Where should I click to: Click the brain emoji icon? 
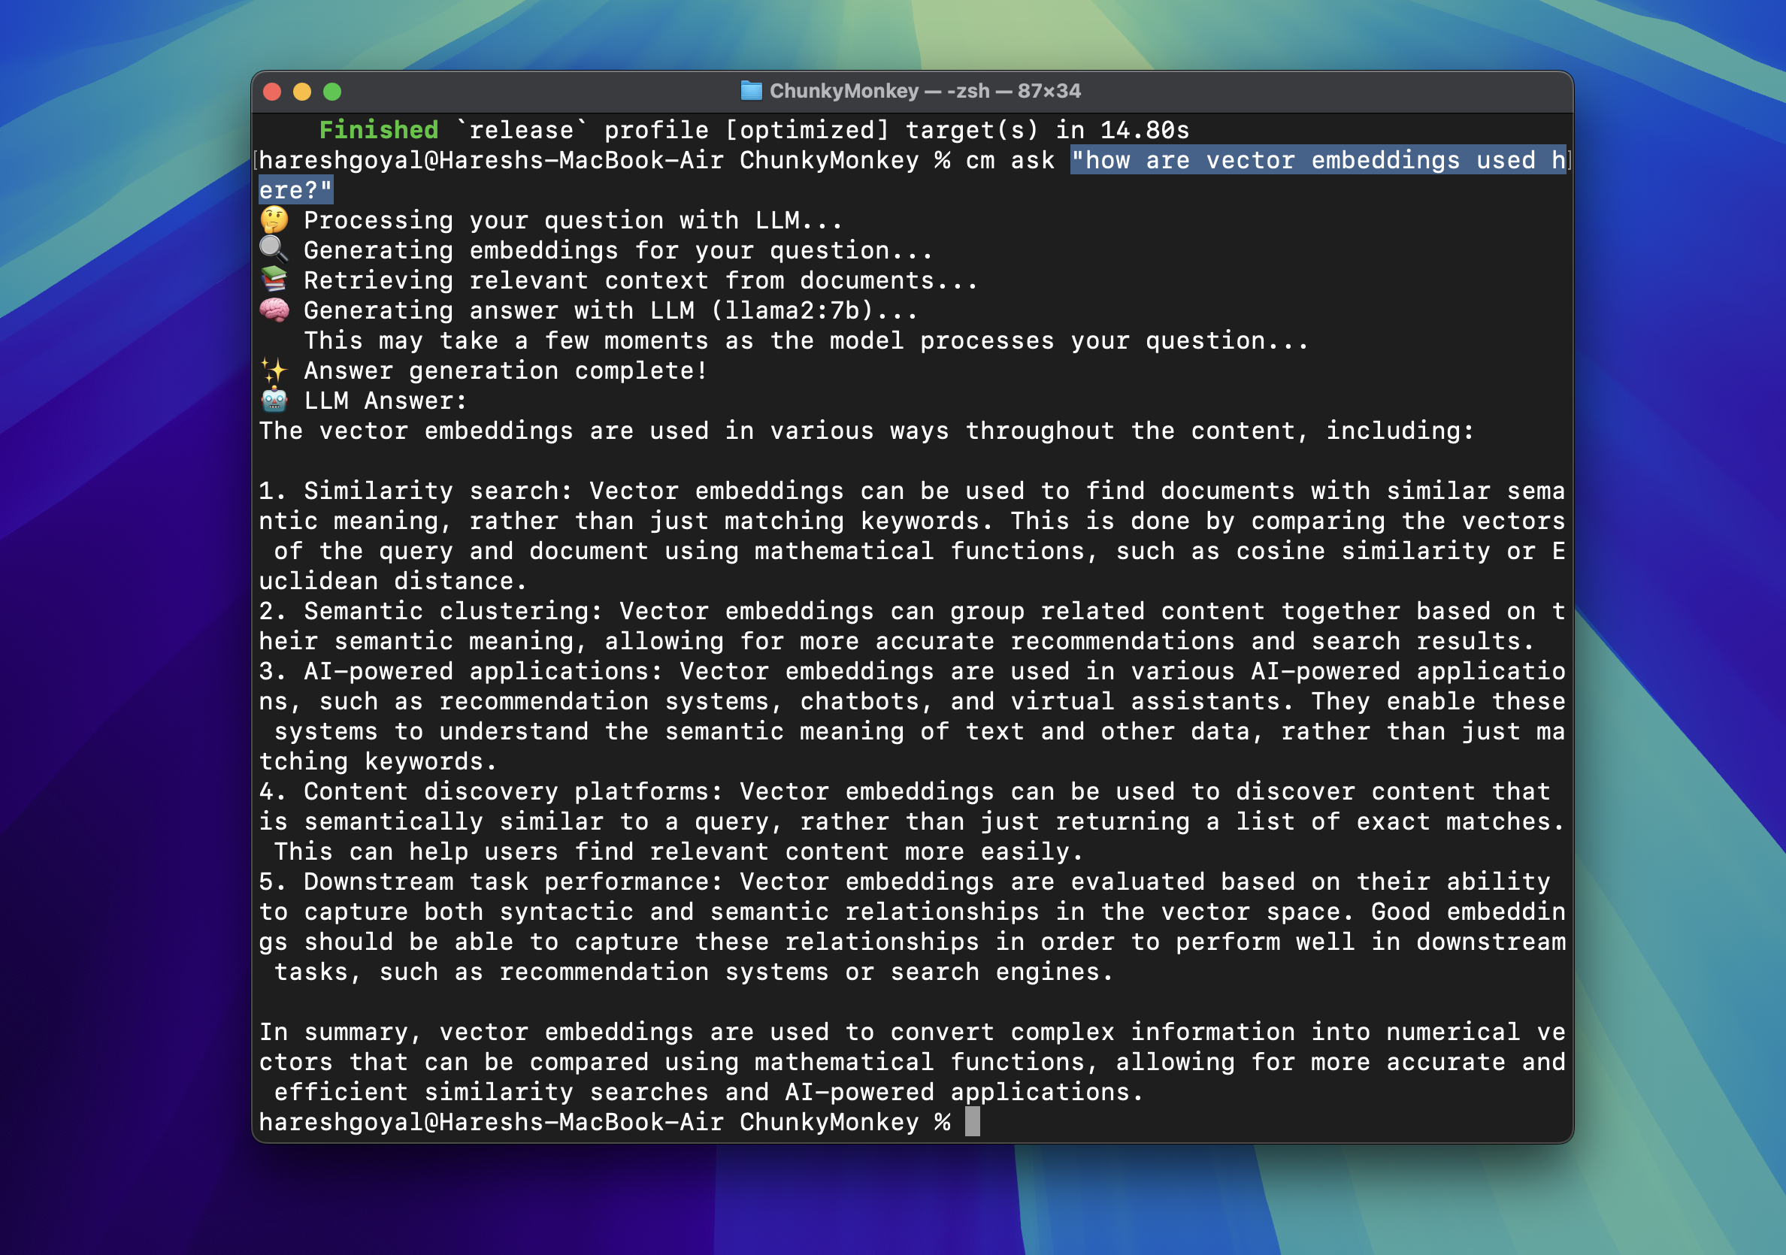tap(274, 310)
